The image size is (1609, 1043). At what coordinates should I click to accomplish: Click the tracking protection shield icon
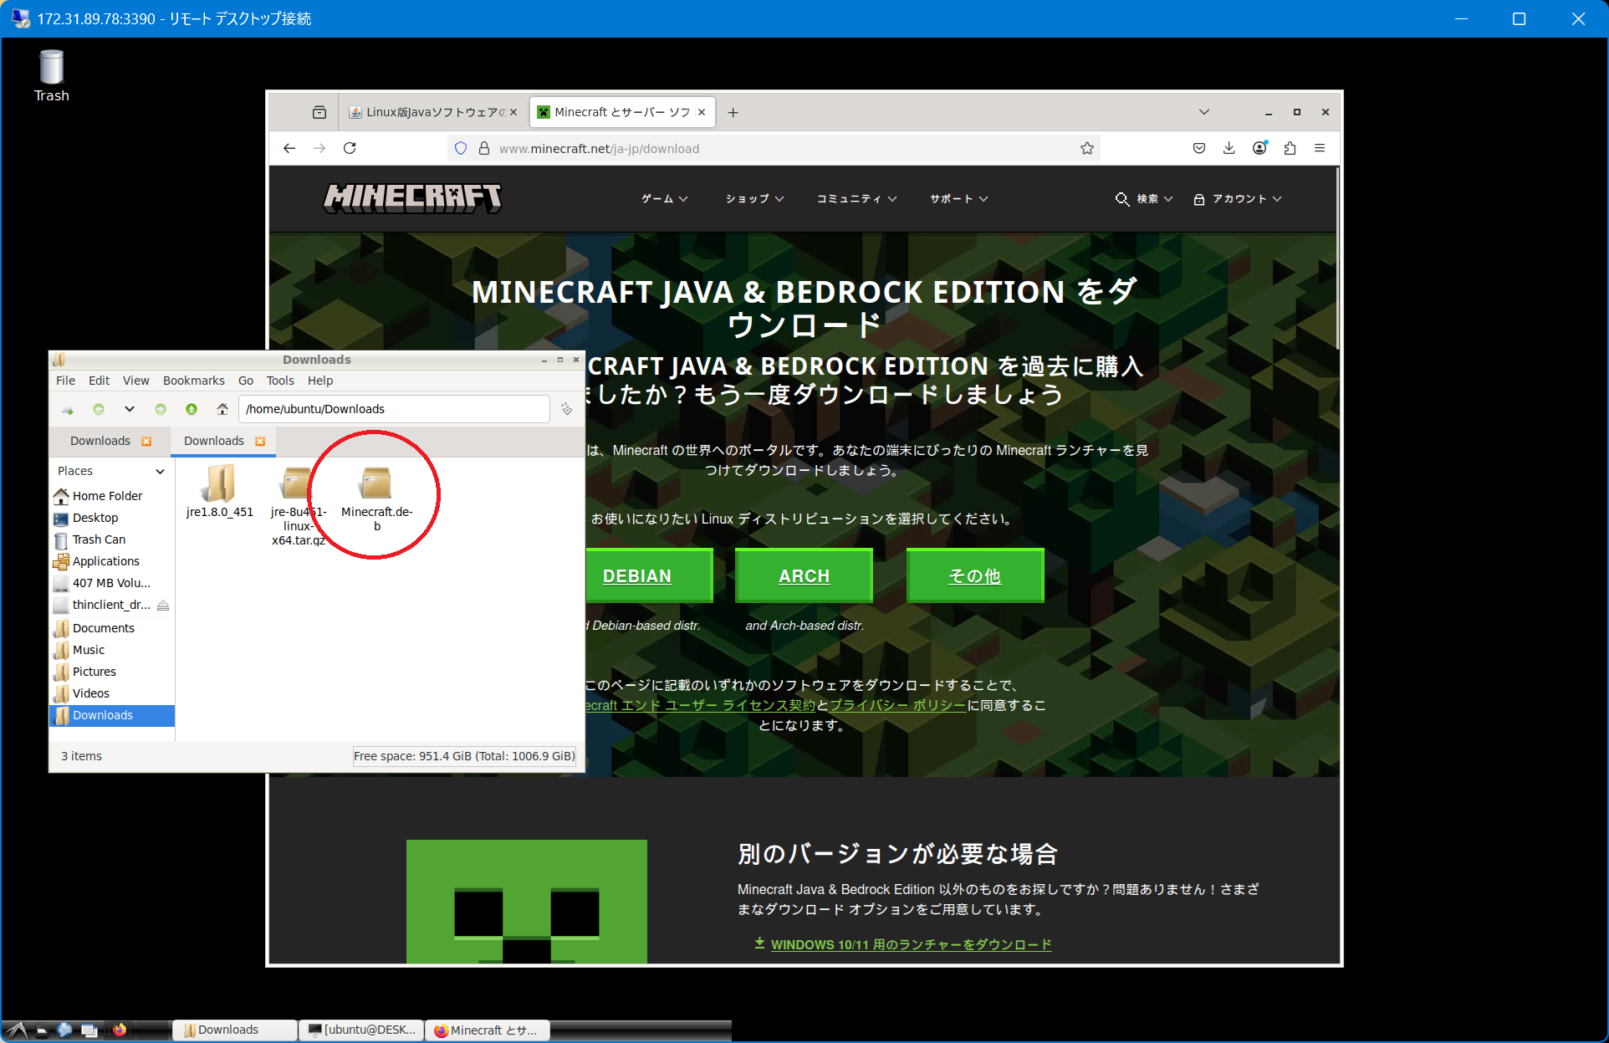(461, 148)
